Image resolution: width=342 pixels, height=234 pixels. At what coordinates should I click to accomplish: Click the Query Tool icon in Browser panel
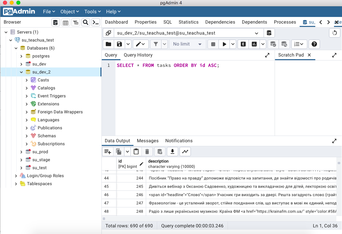(56, 22)
